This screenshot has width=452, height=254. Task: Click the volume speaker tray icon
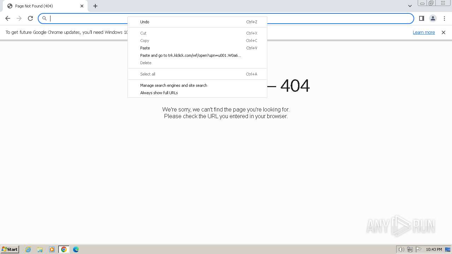[401, 249]
